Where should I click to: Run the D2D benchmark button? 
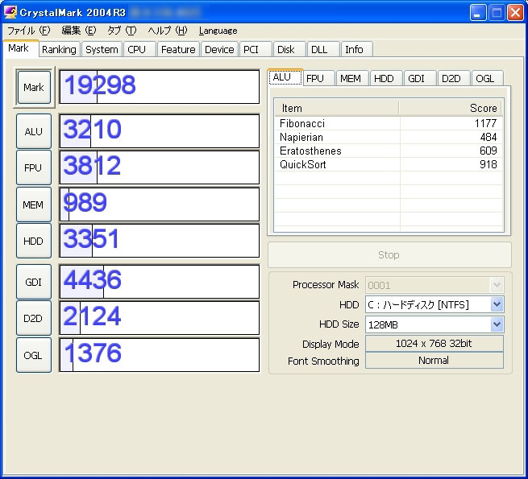tap(34, 318)
